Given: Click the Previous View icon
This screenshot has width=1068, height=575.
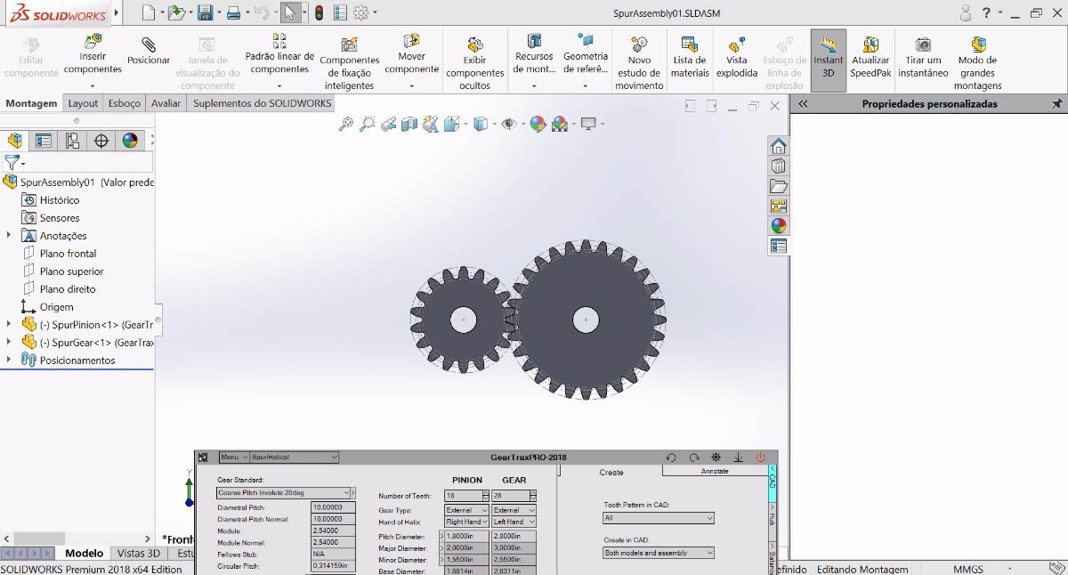Looking at the screenshot, I should (x=388, y=125).
